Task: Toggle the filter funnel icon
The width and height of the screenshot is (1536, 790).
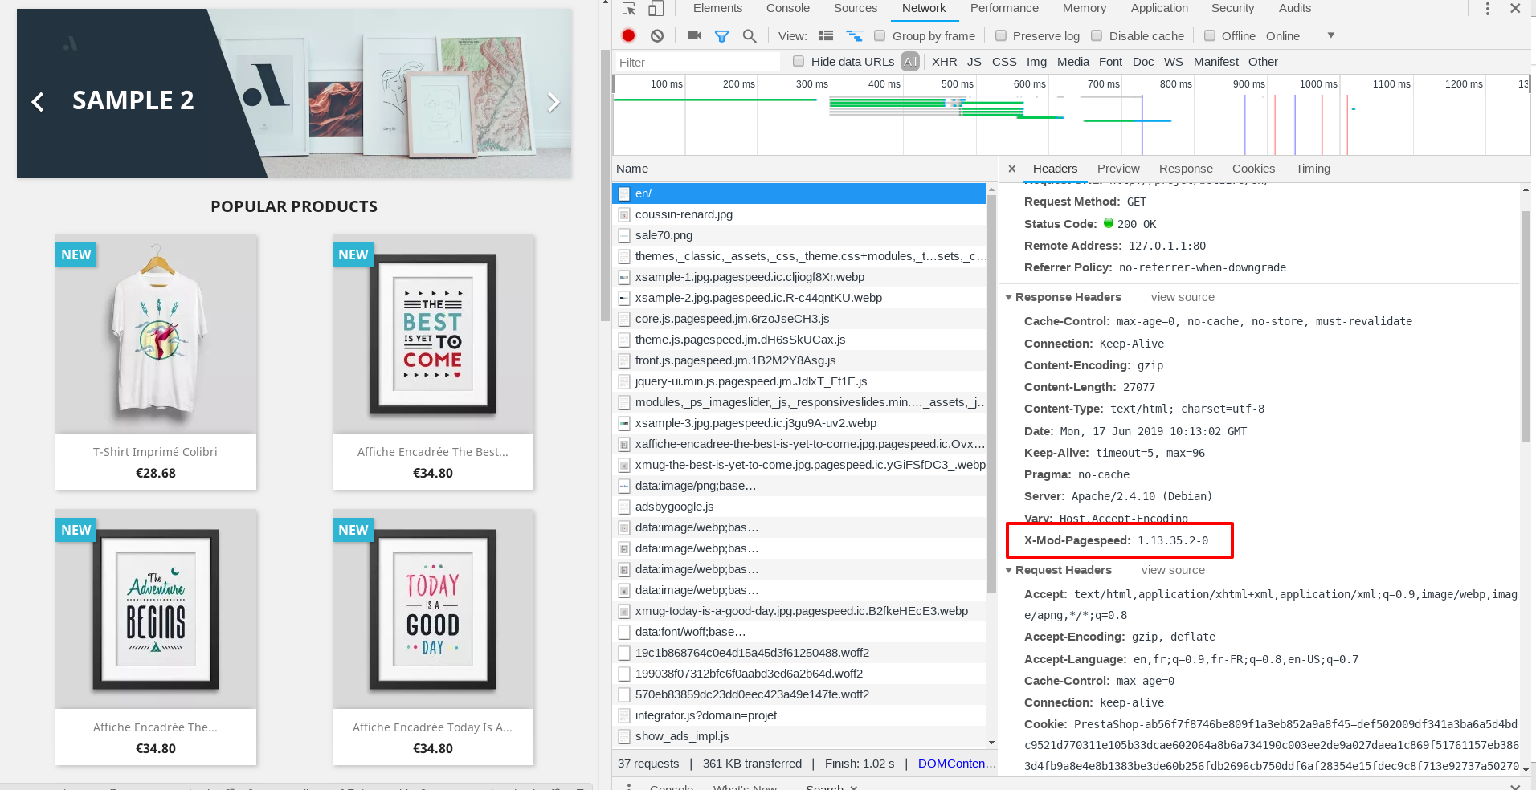Action: click(721, 35)
